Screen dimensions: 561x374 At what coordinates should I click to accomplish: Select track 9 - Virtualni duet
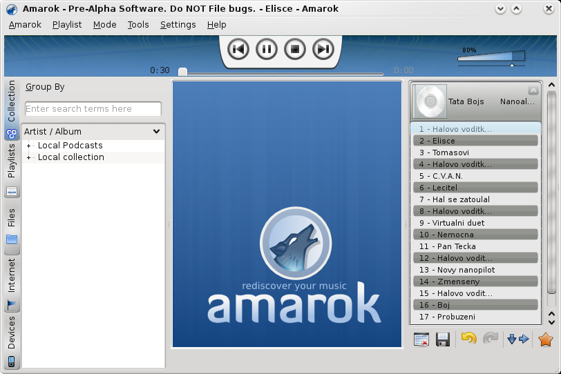click(x=475, y=223)
